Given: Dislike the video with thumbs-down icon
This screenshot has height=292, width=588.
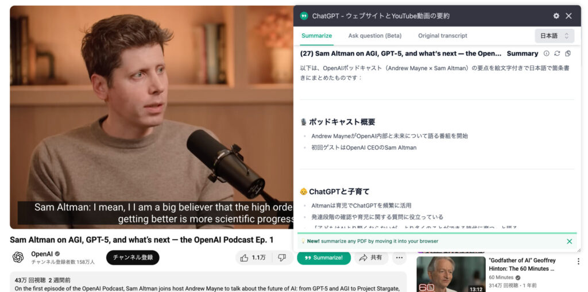Looking at the screenshot, I should click(x=282, y=258).
